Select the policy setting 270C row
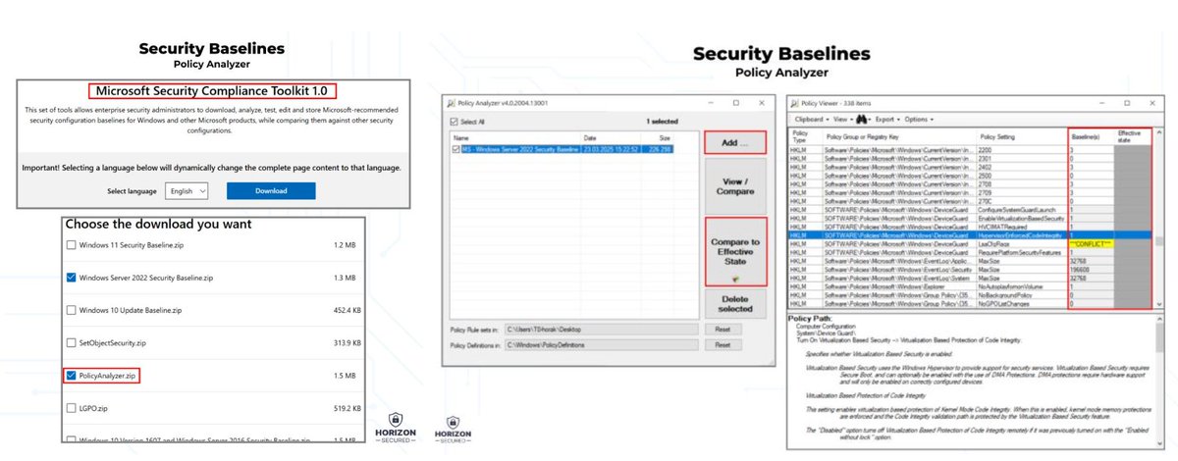1178x461 pixels. click(972, 203)
